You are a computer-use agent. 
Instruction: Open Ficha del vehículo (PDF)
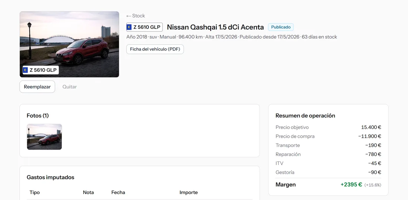click(155, 49)
